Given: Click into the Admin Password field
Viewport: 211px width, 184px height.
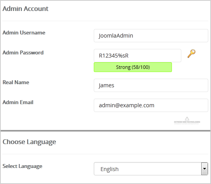Looking at the screenshot, I should [x=138, y=56].
